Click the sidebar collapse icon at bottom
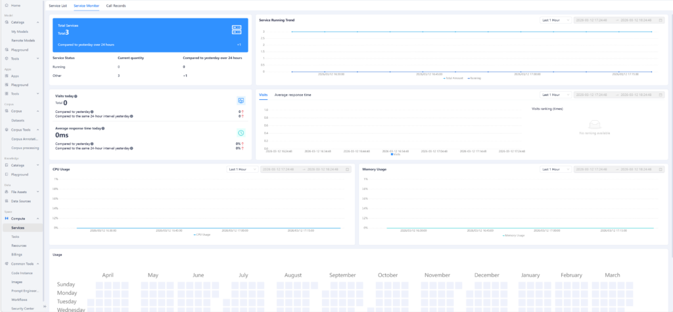 [x=45, y=307]
